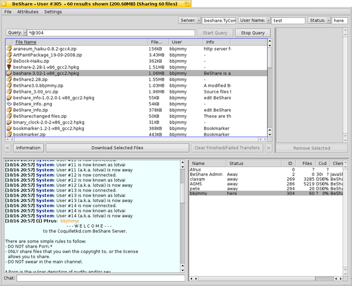Click the bookmarker-1.2-1 hpkg icon
This screenshot has height=286, width=352.
(x=9, y=128)
